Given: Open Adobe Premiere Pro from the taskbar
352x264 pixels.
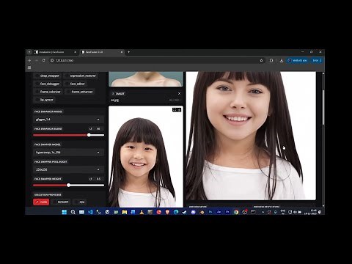Looking at the screenshot, I should (227, 212).
